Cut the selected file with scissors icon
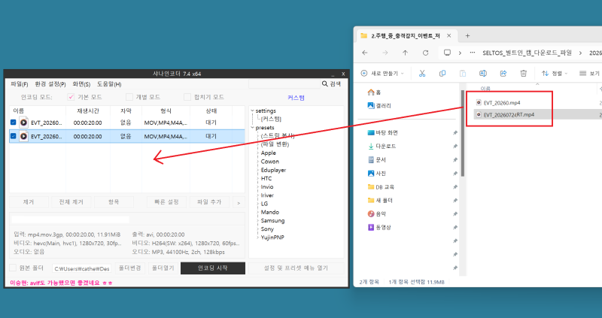Viewport: 602px width, 318px height. [x=422, y=73]
